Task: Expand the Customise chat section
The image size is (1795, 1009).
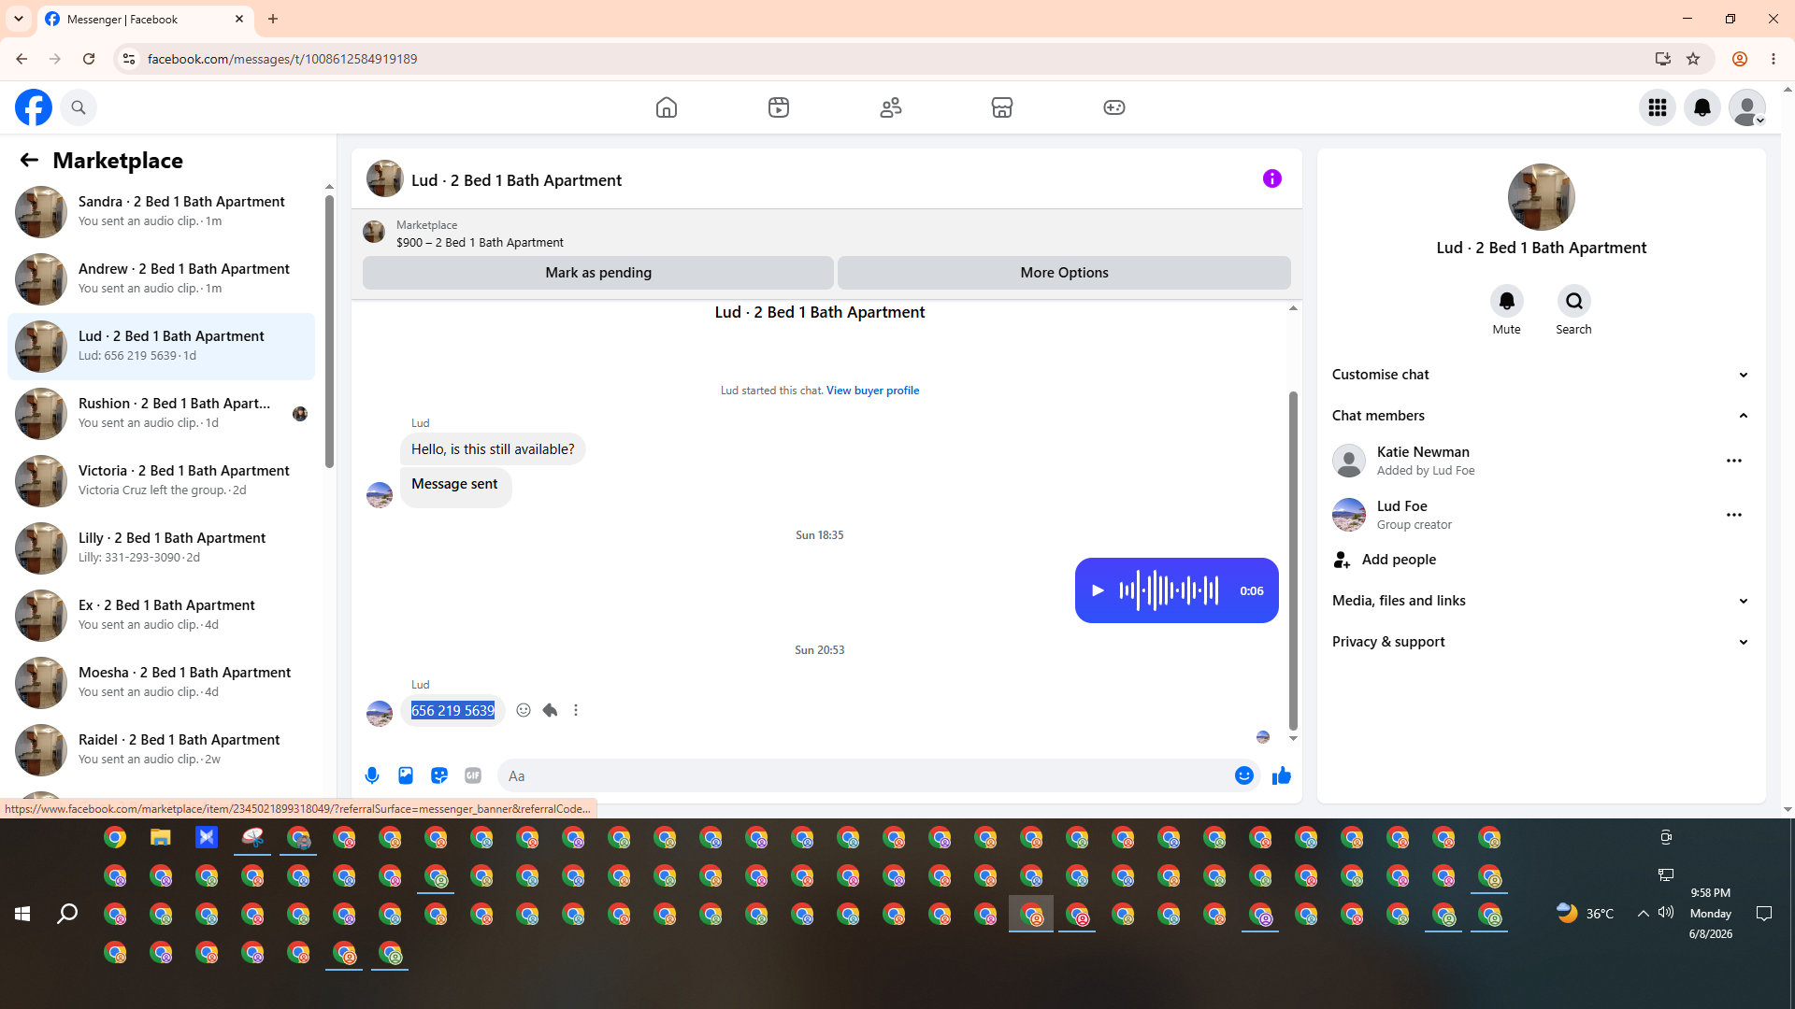Action: (x=1541, y=375)
